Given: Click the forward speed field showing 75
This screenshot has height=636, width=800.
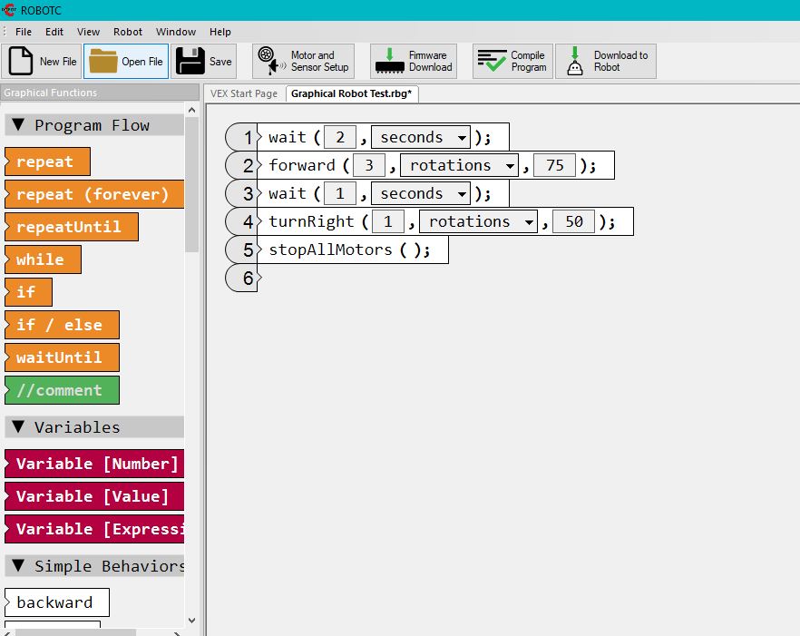Looking at the screenshot, I should click(x=554, y=166).
